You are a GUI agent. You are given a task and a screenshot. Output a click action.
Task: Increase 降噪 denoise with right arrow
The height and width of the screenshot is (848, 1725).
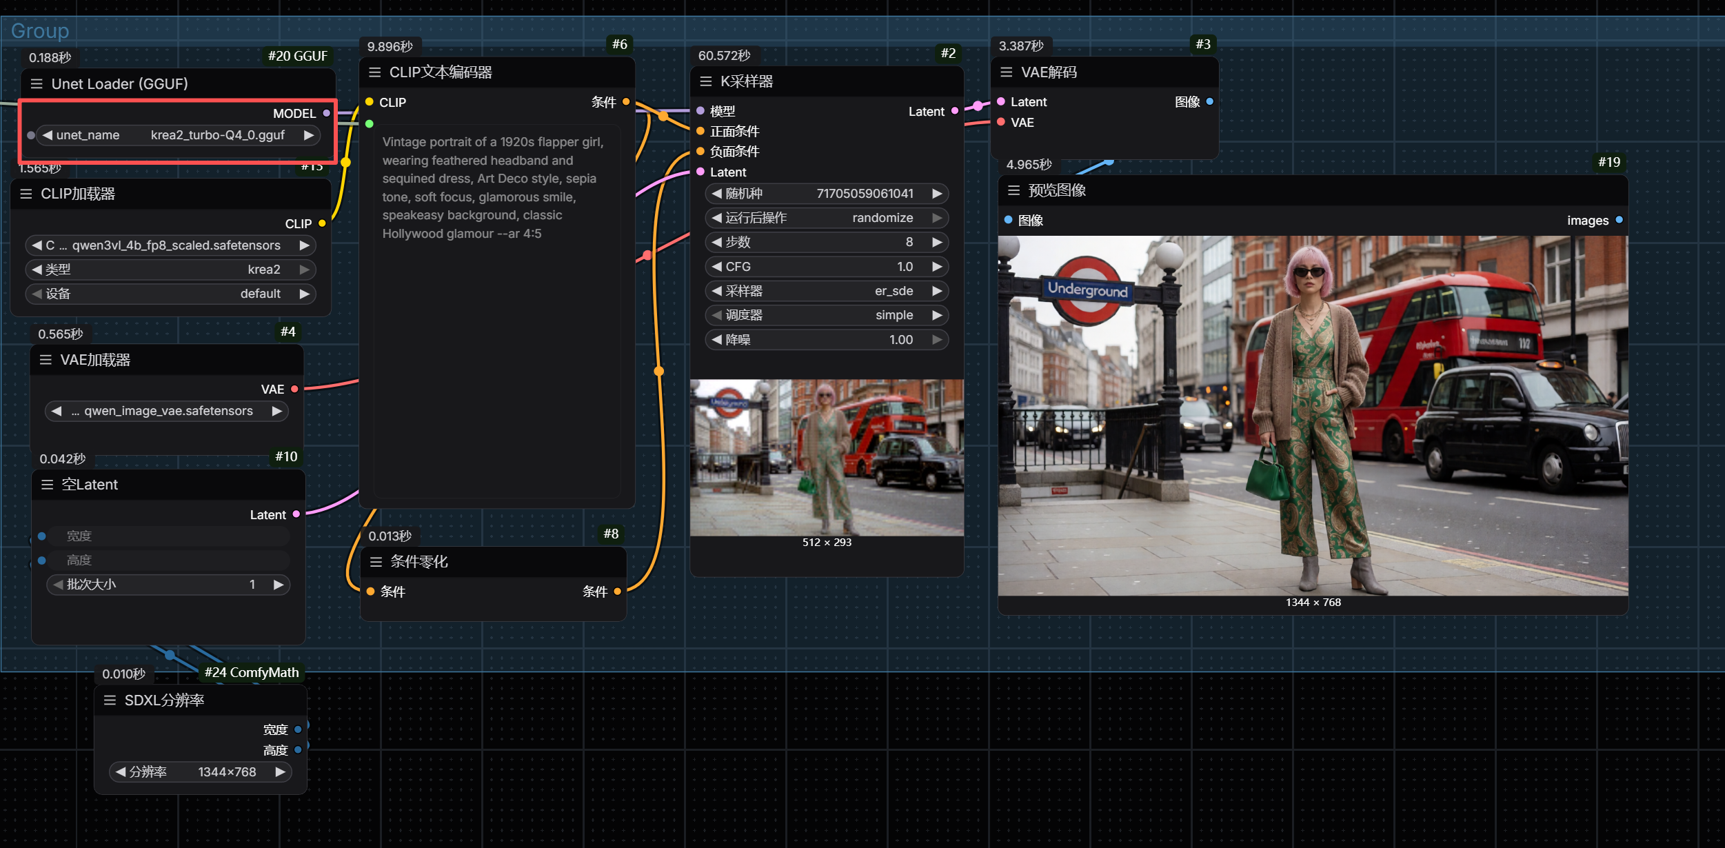tap(937, 340)
